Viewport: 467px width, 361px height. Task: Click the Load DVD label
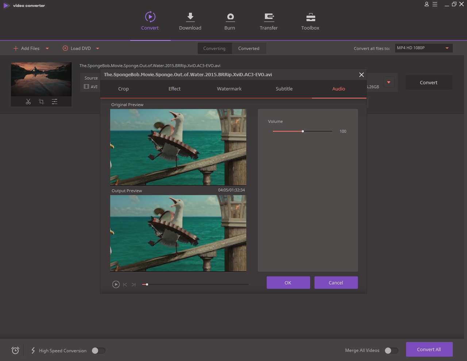81,48
